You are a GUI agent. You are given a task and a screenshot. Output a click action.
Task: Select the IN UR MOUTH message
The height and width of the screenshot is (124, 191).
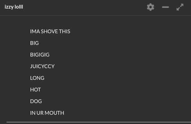(x=47, y=113)
